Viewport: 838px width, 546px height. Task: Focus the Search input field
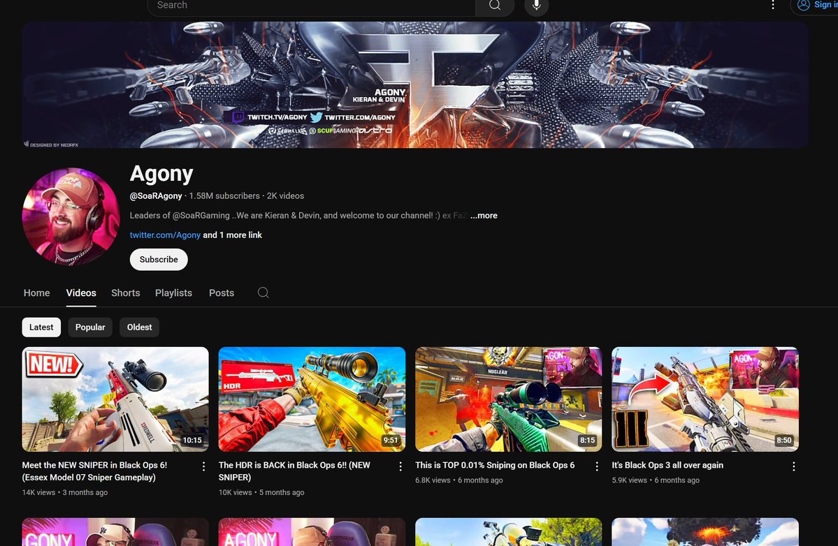[x=311, y=6]
